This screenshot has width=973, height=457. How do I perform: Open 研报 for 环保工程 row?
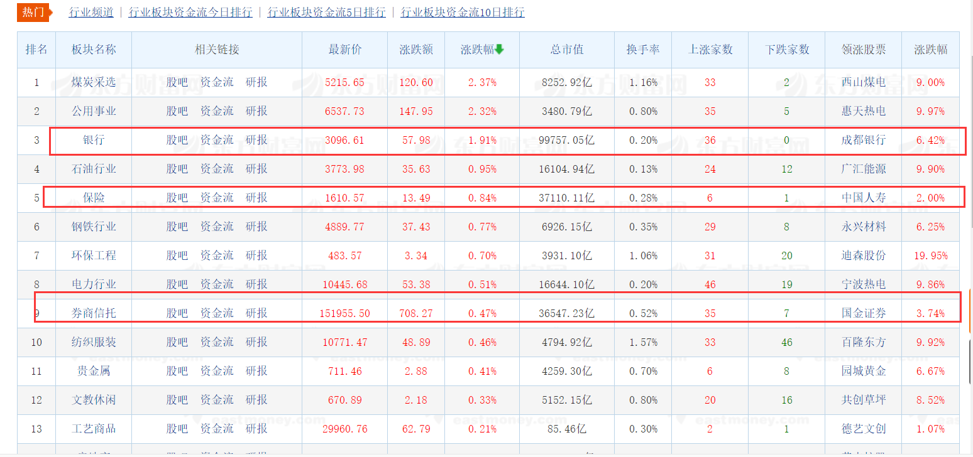coord(256,255)
